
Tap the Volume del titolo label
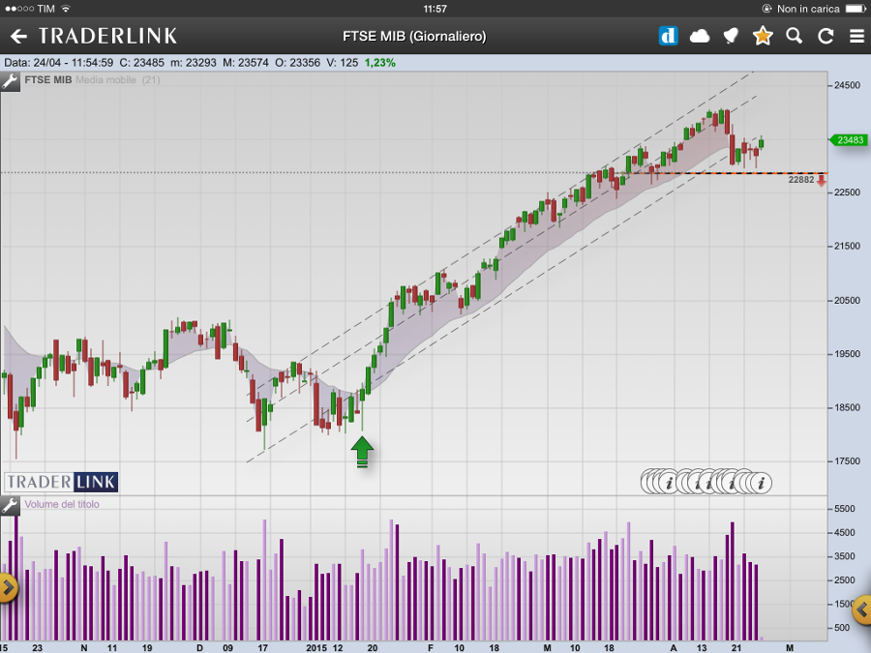coord(62,504)
